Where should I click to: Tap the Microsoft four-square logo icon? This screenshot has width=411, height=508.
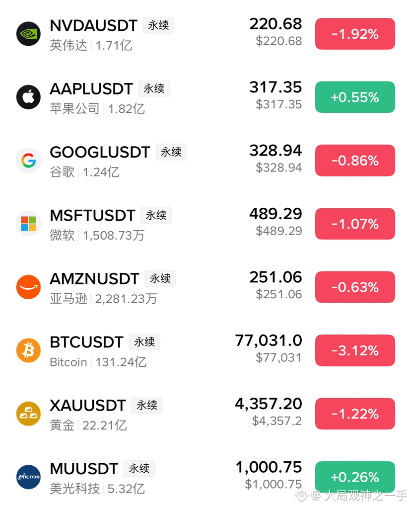[28, 224]
